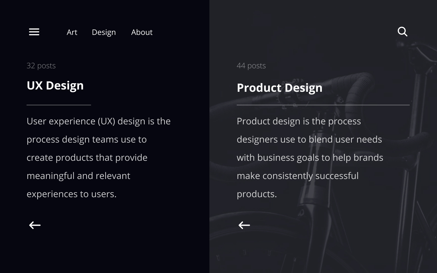The height and width of the screenshot is (273, 437).
Task: Select the UX Design category heading
Action: click(55, 86)
